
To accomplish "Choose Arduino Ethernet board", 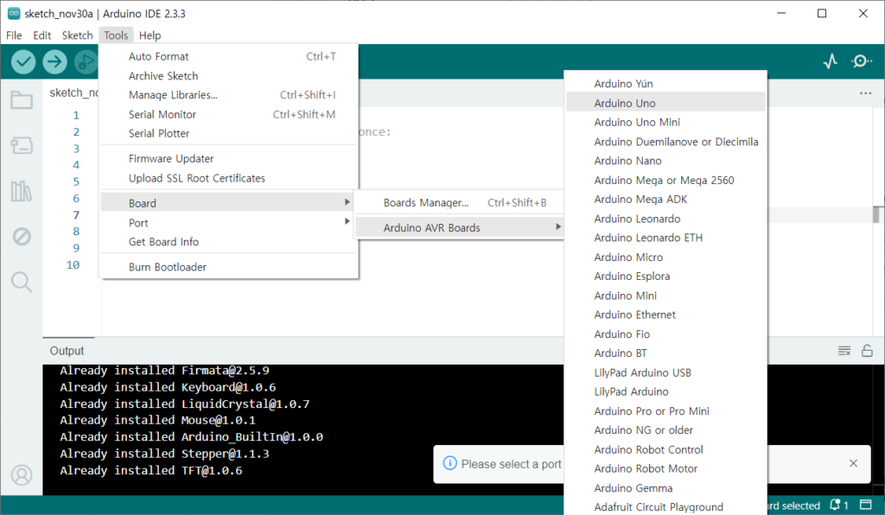I will [x=665, y=315].
